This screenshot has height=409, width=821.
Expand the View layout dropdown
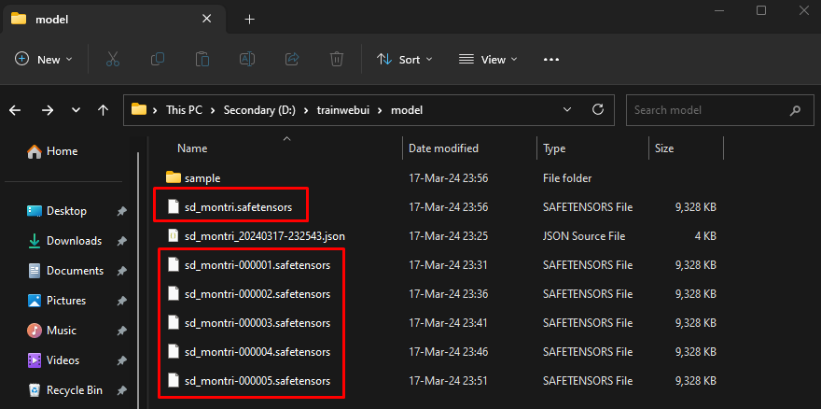[489, 59]
